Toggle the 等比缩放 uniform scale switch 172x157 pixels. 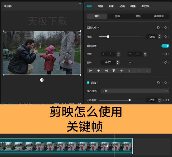click(x=165, y=46)
